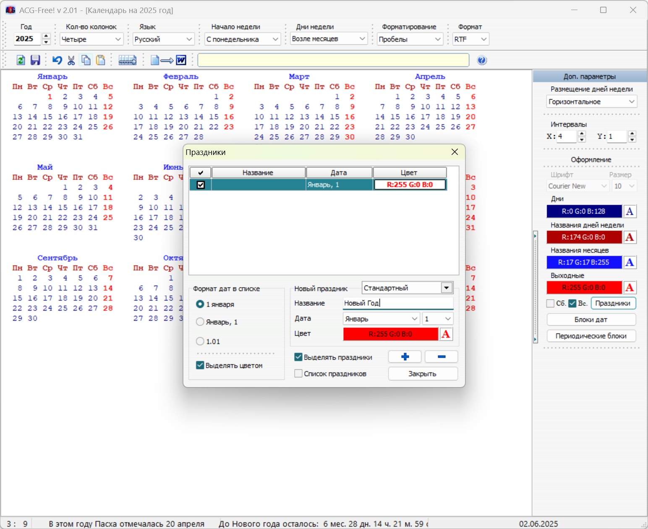Open the Блоки дат button
Screen dimensions: 648x529
coord(591,319)
